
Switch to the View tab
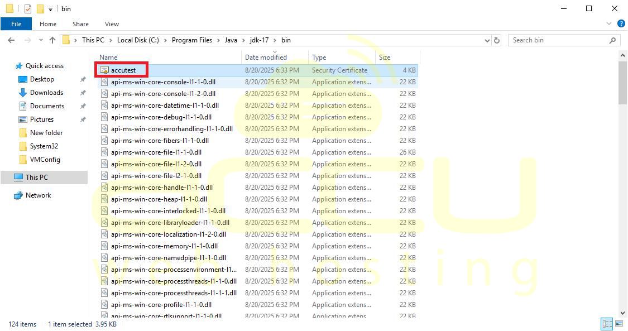pyautogui.click(x=112, y=24)
